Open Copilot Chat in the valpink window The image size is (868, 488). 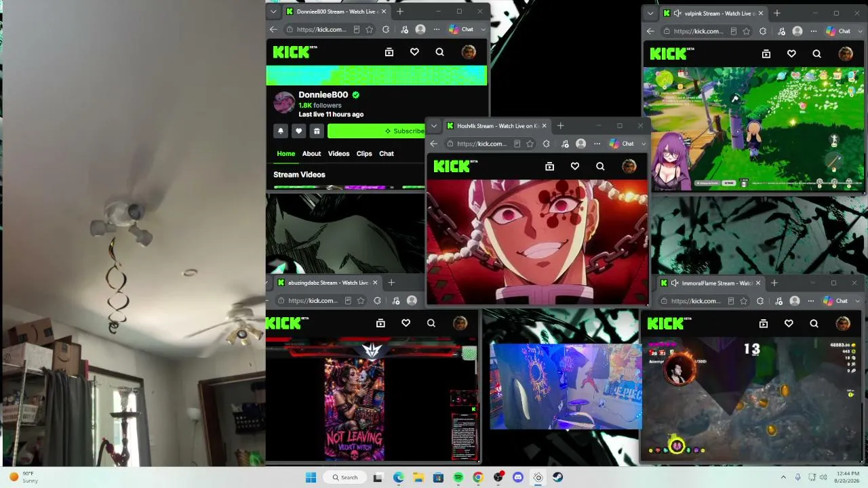point(838,31)
